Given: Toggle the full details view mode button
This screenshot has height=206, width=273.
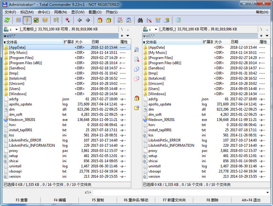Looking at the screenshot, I should (x=27, y=20).
